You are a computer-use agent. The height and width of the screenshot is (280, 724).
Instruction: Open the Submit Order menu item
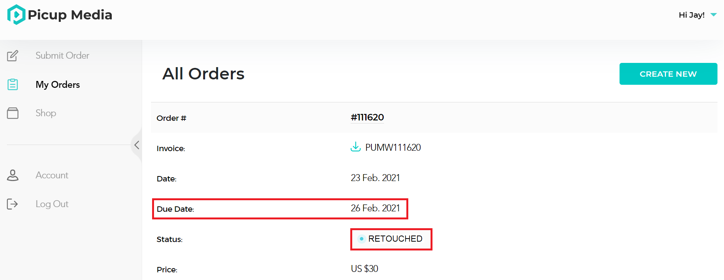click(x=62, y=56)
